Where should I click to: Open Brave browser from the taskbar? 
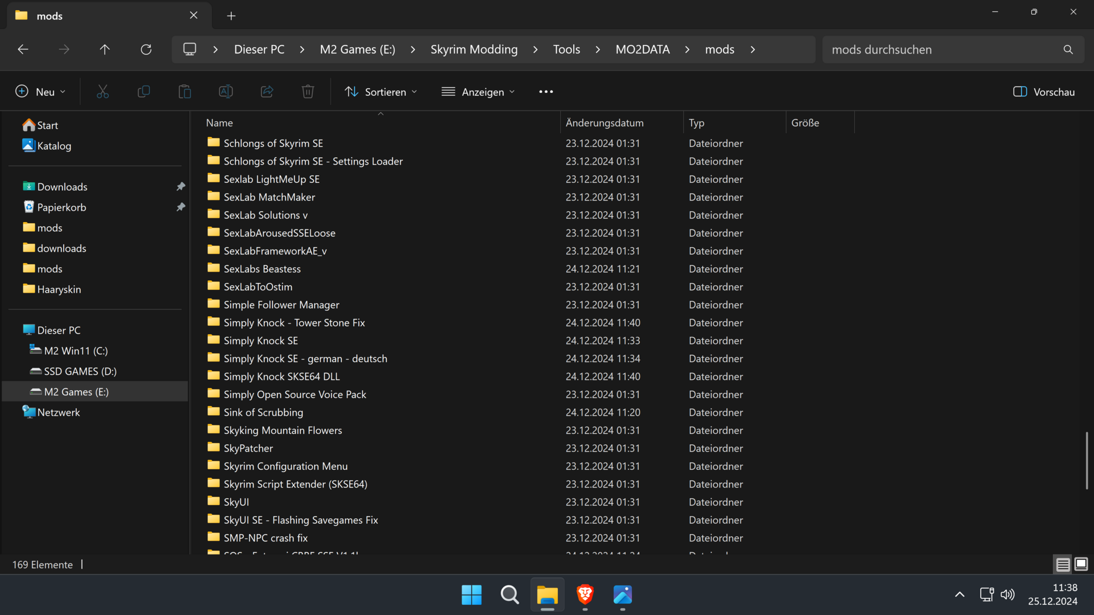click(585, 595)
